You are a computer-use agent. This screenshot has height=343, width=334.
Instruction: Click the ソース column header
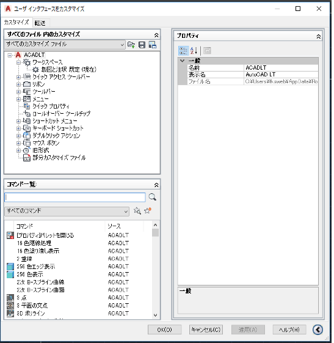pyautogui.click(x=125, y=226)
